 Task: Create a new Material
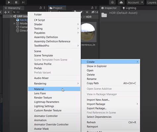[54, 89]
